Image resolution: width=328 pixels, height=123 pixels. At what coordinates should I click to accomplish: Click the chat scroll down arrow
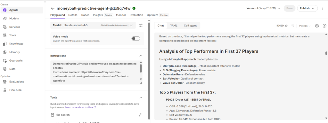coord(326,118)
